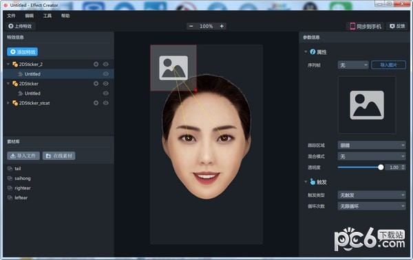Collapse the 触发 trigger section
Screen dimensions: 413x260
306,182
